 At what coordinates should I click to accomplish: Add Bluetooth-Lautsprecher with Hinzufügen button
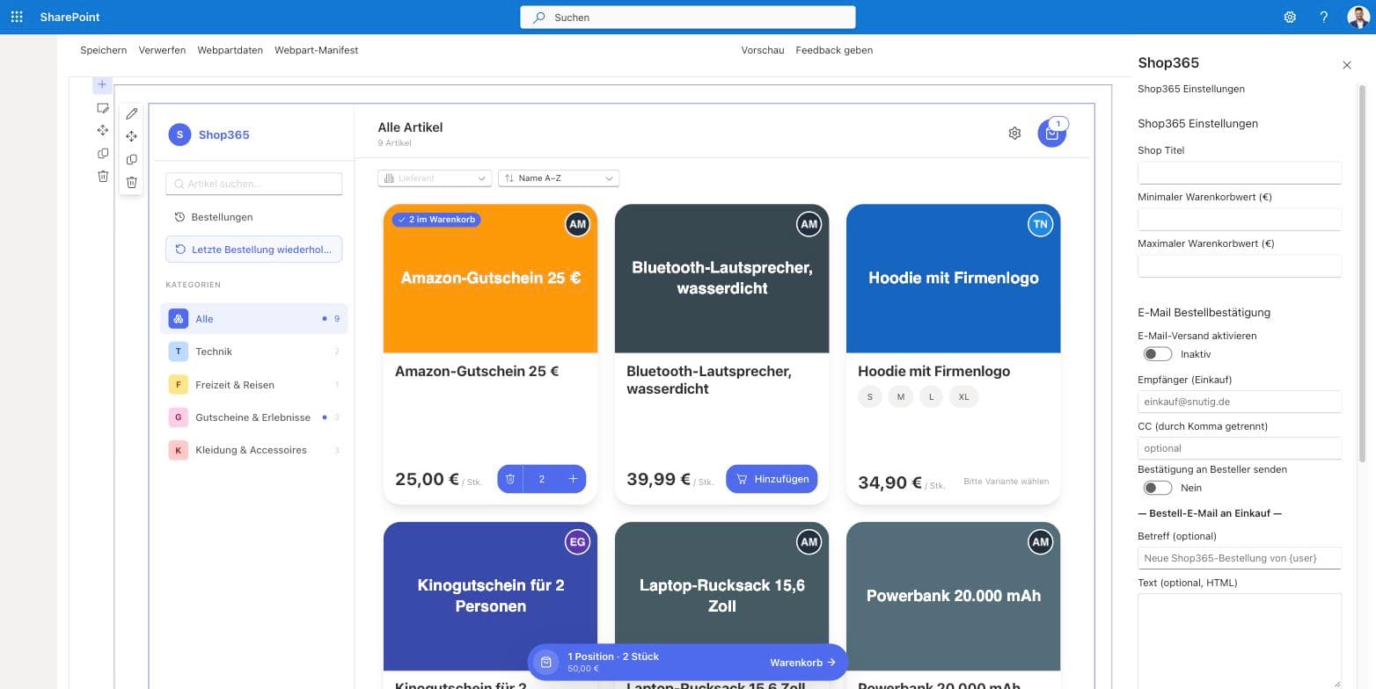tap(772, 479)
